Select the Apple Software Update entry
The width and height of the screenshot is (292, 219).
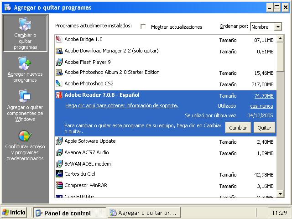click(x=165, y=141)
